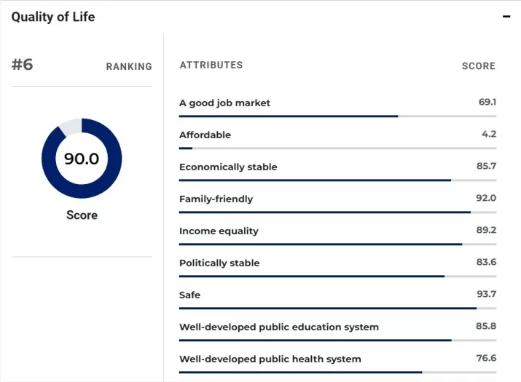Click 'Economically stable' attribute label

[228, 167]
